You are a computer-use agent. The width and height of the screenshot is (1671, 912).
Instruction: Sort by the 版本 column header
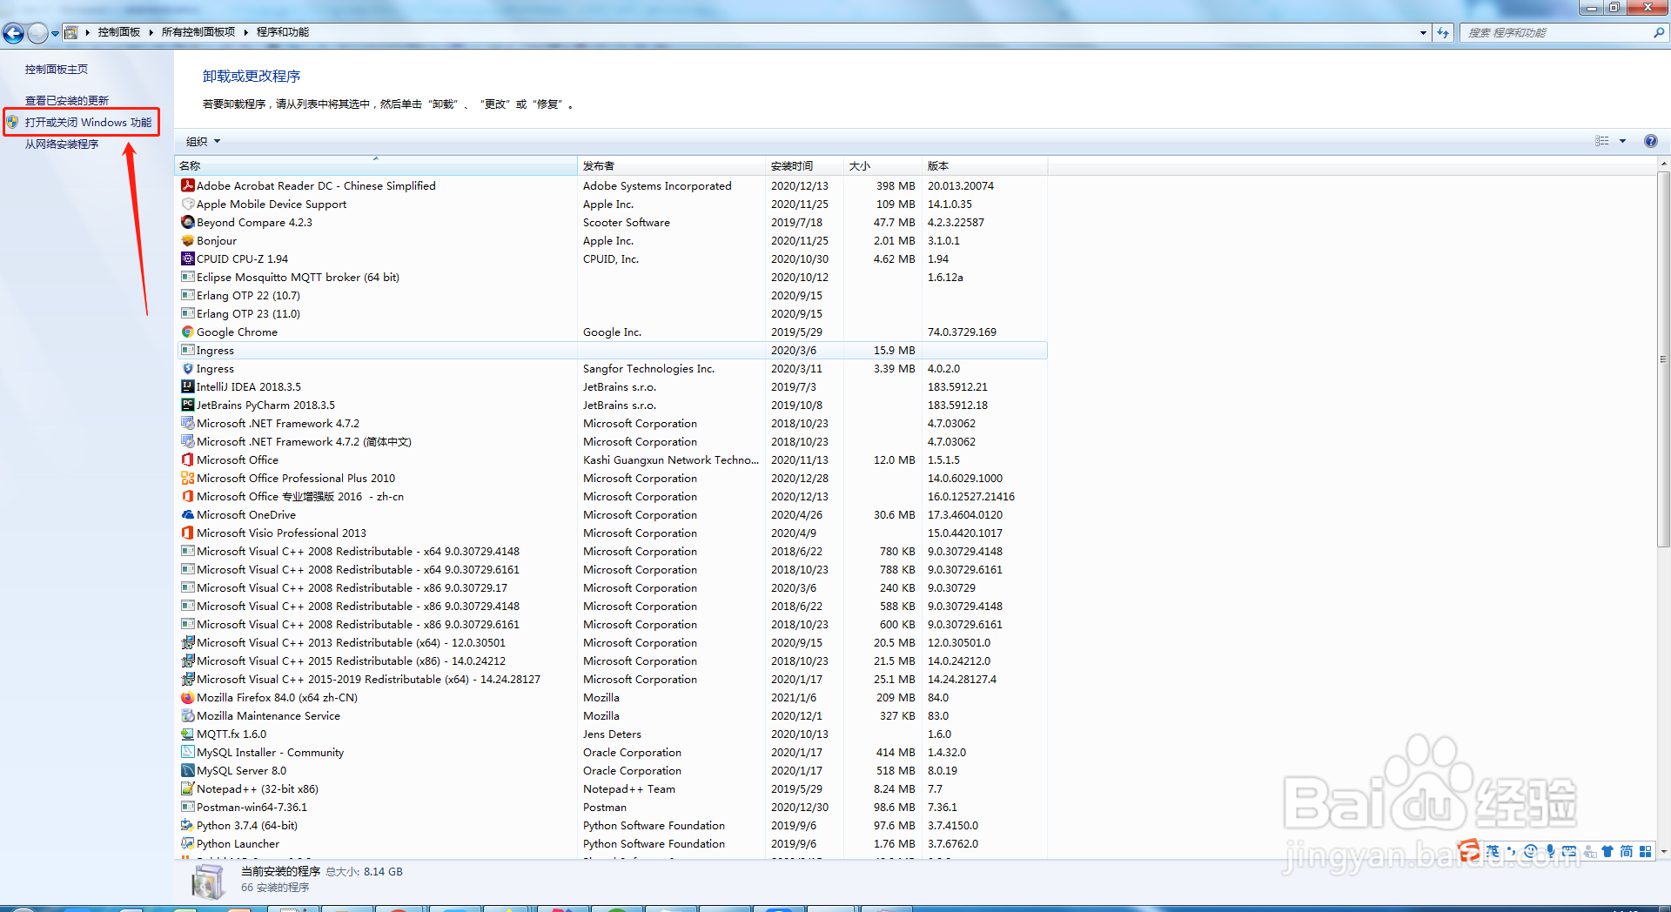[984, 165]
